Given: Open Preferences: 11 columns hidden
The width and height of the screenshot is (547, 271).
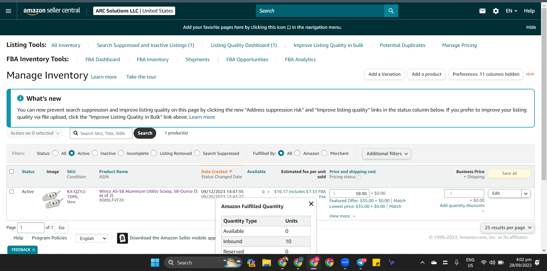Looking at the screenshot, I should click(x=486, y=74).
